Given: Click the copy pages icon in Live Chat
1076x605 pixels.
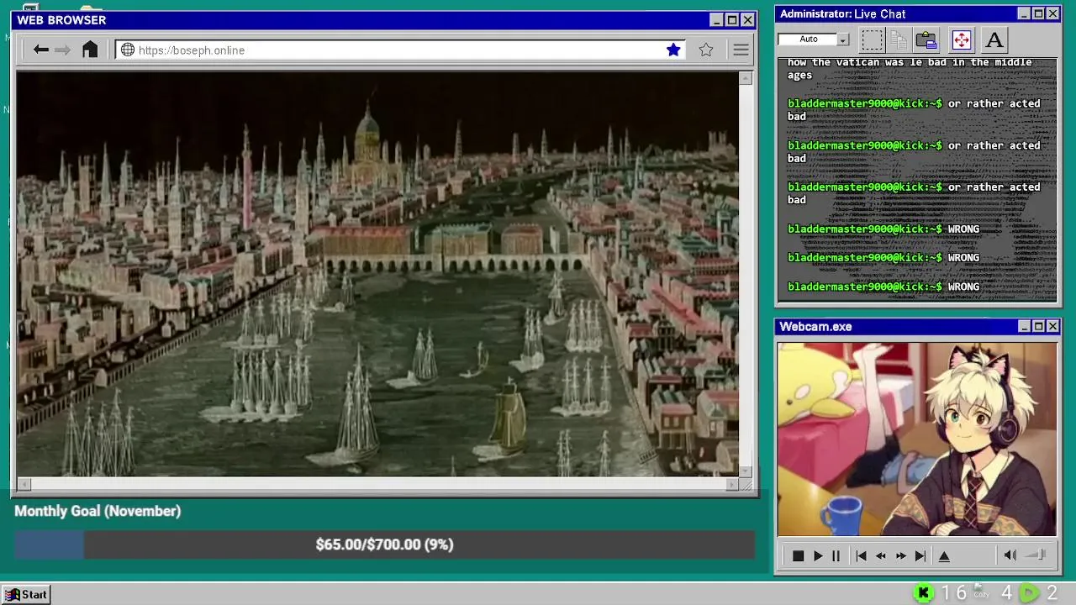Looking at the screenshot, I should [899, 39].
